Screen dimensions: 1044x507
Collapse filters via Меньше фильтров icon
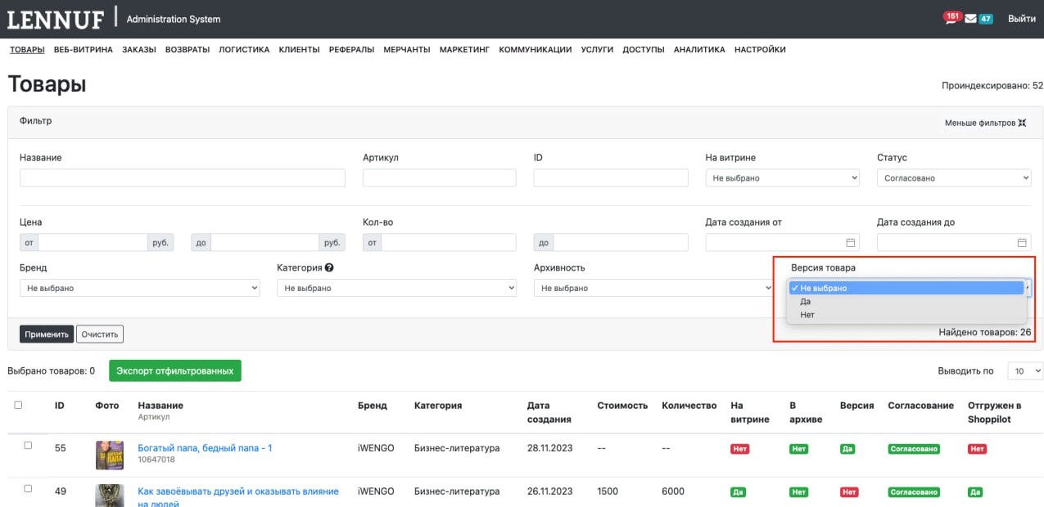1022,123
